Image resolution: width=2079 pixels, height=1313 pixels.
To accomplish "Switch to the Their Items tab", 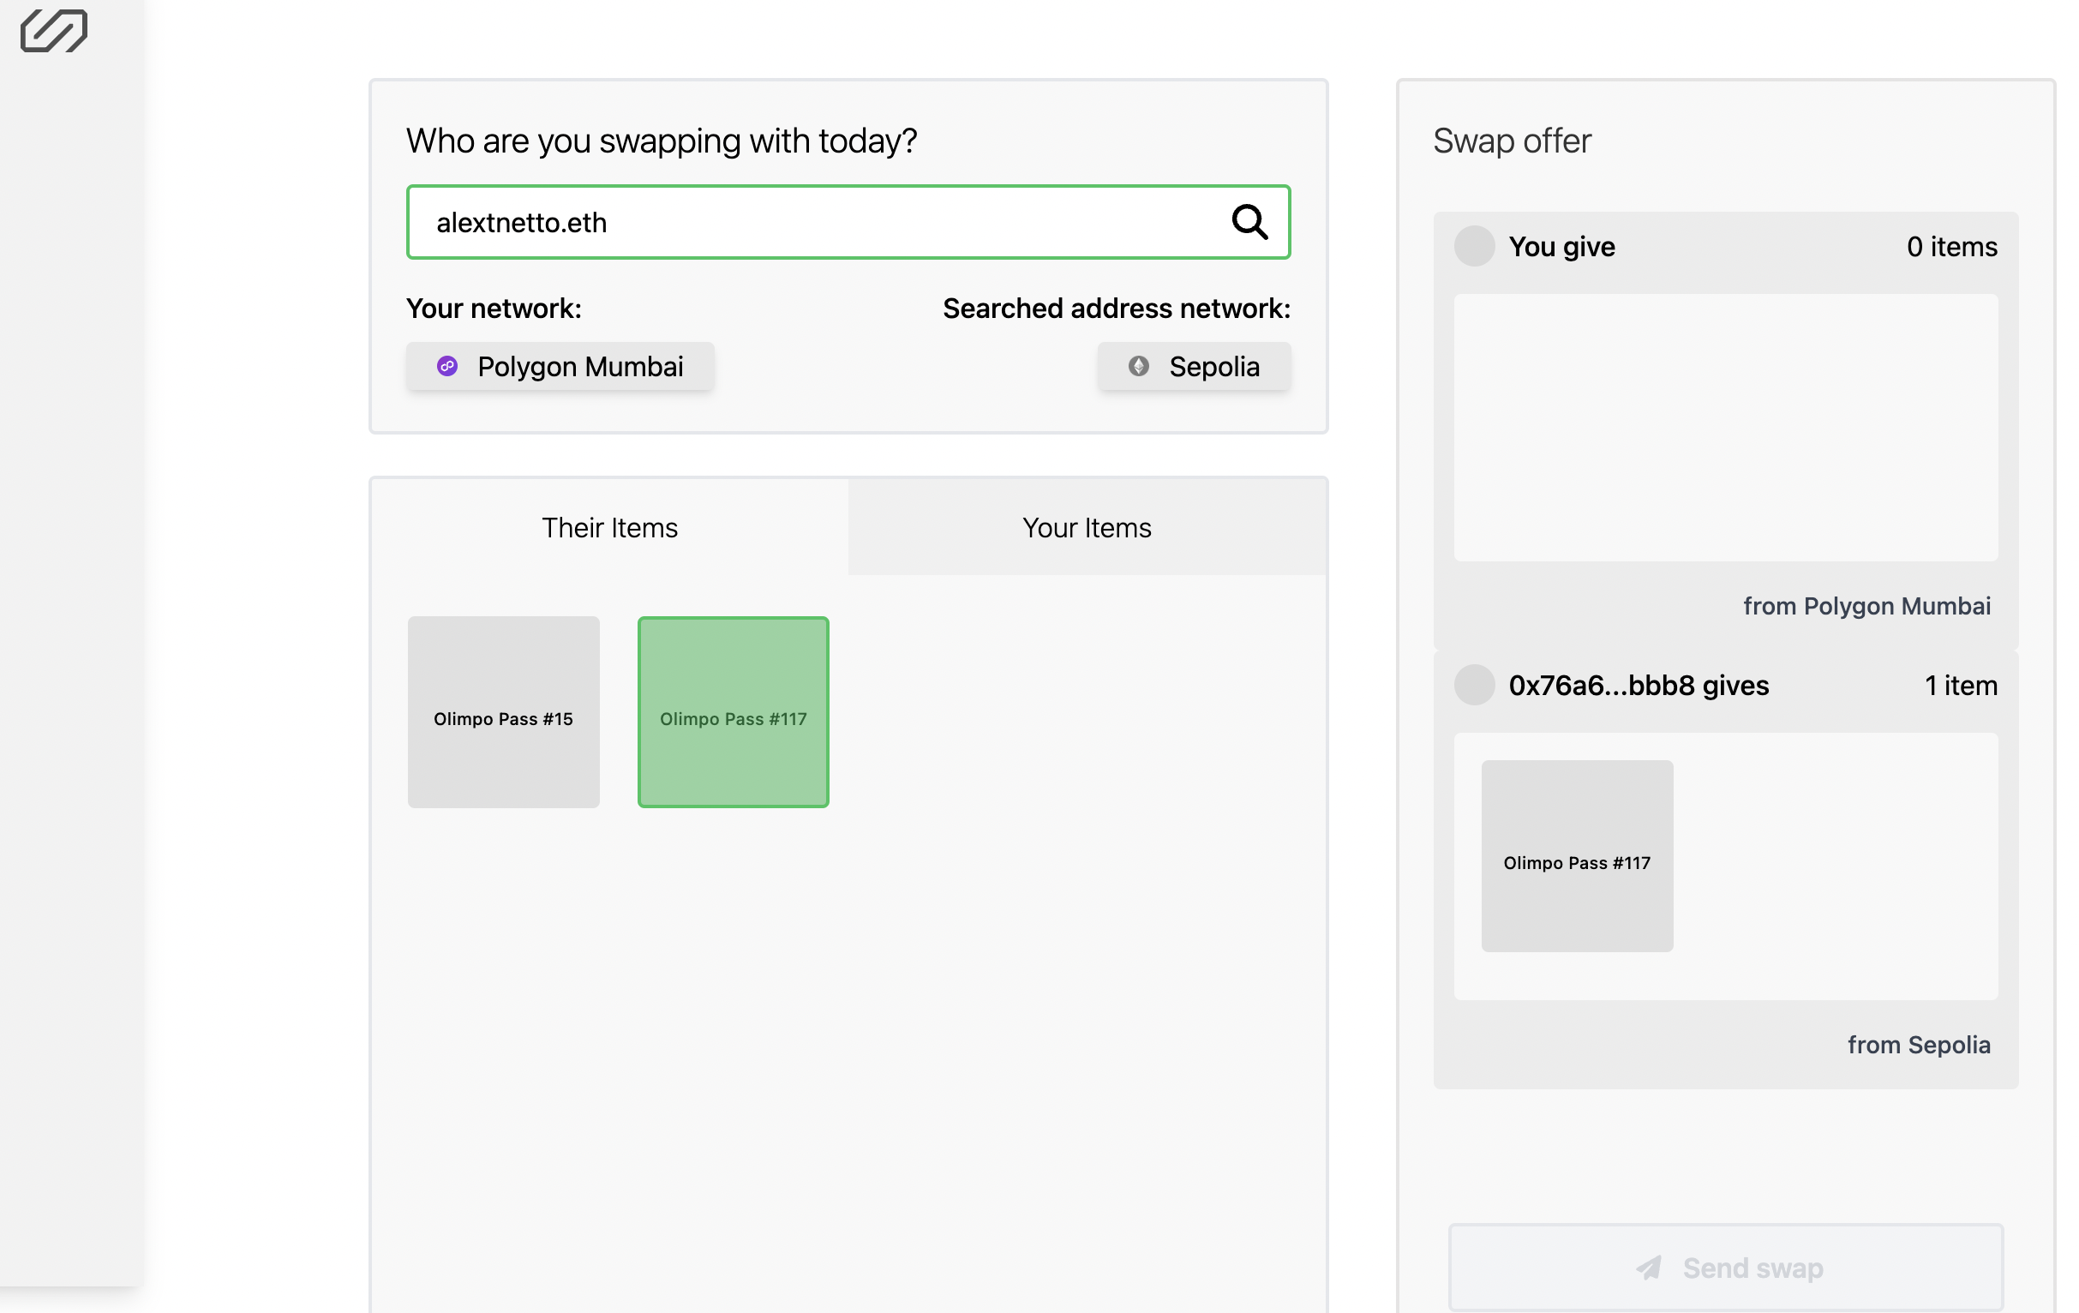I will [x=609, y=527].
